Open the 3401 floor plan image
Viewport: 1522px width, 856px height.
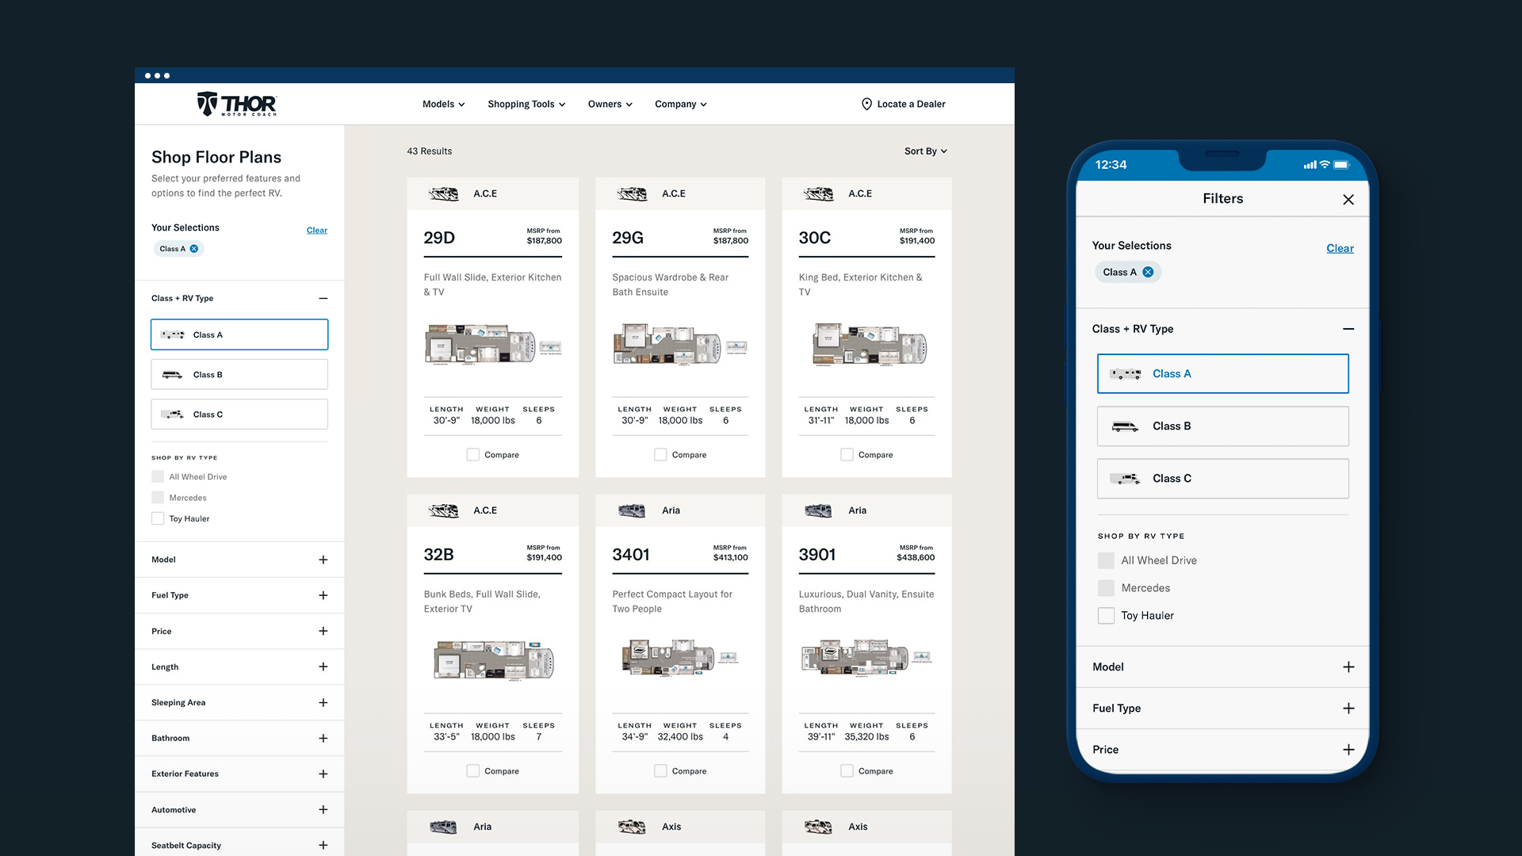click(680, 657)
